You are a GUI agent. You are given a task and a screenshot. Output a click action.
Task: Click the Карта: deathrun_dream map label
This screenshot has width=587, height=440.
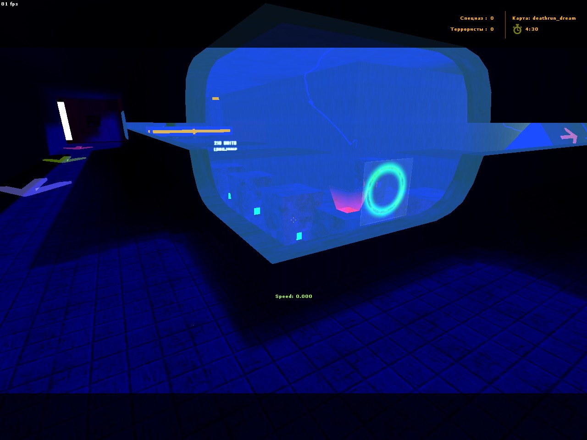(x=543, y=18)
